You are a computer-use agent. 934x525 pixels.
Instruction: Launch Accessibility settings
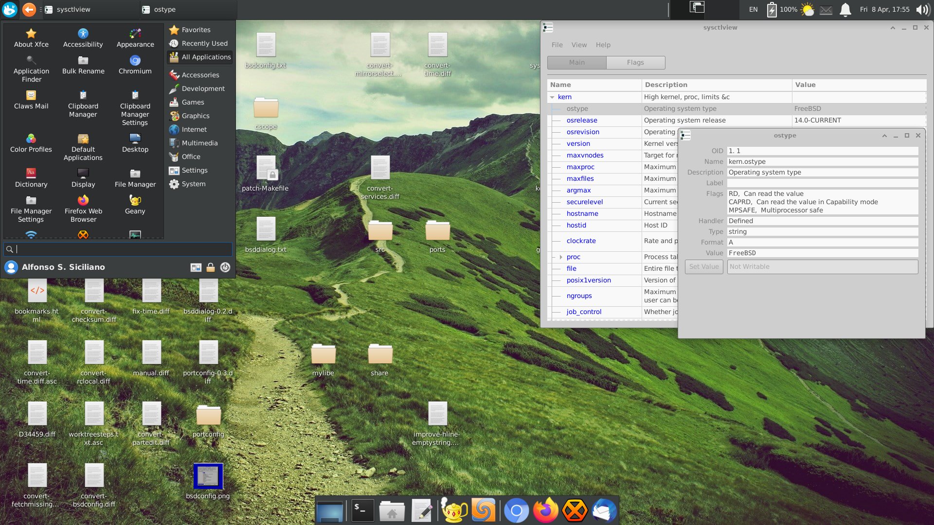coord(83,38)
